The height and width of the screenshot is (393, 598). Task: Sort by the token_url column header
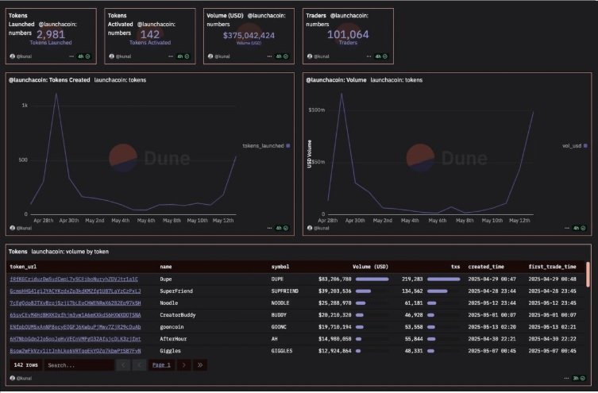pyautogui.click(x=23, y=267)
